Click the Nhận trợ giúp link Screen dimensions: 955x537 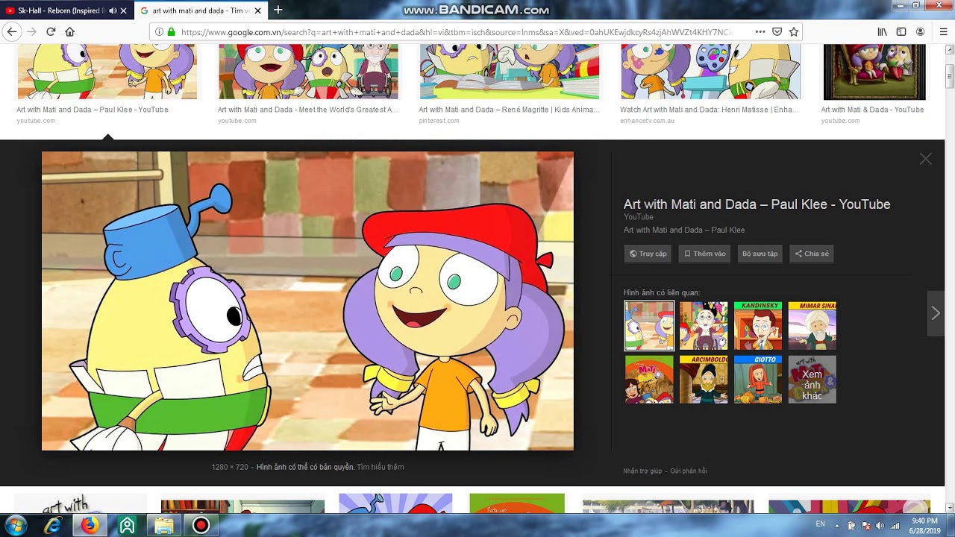(642, 471)
